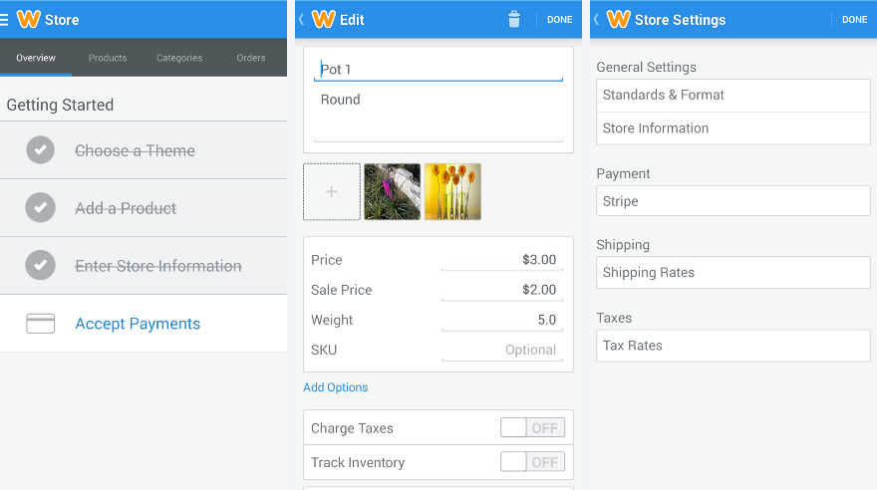
Task: Toggle the Charge Taxes switch
Action: pos(532,428)
